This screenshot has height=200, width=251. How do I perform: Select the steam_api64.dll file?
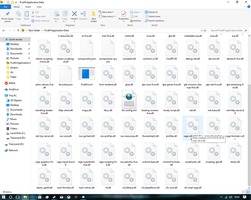44,179
